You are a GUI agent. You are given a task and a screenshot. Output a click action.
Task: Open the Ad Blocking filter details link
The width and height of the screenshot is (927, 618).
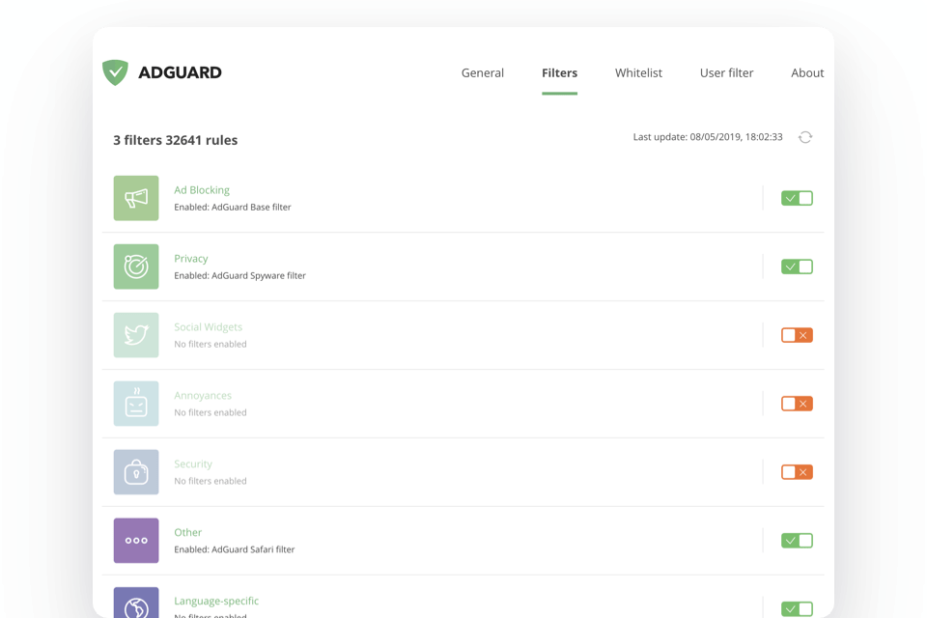202,189
